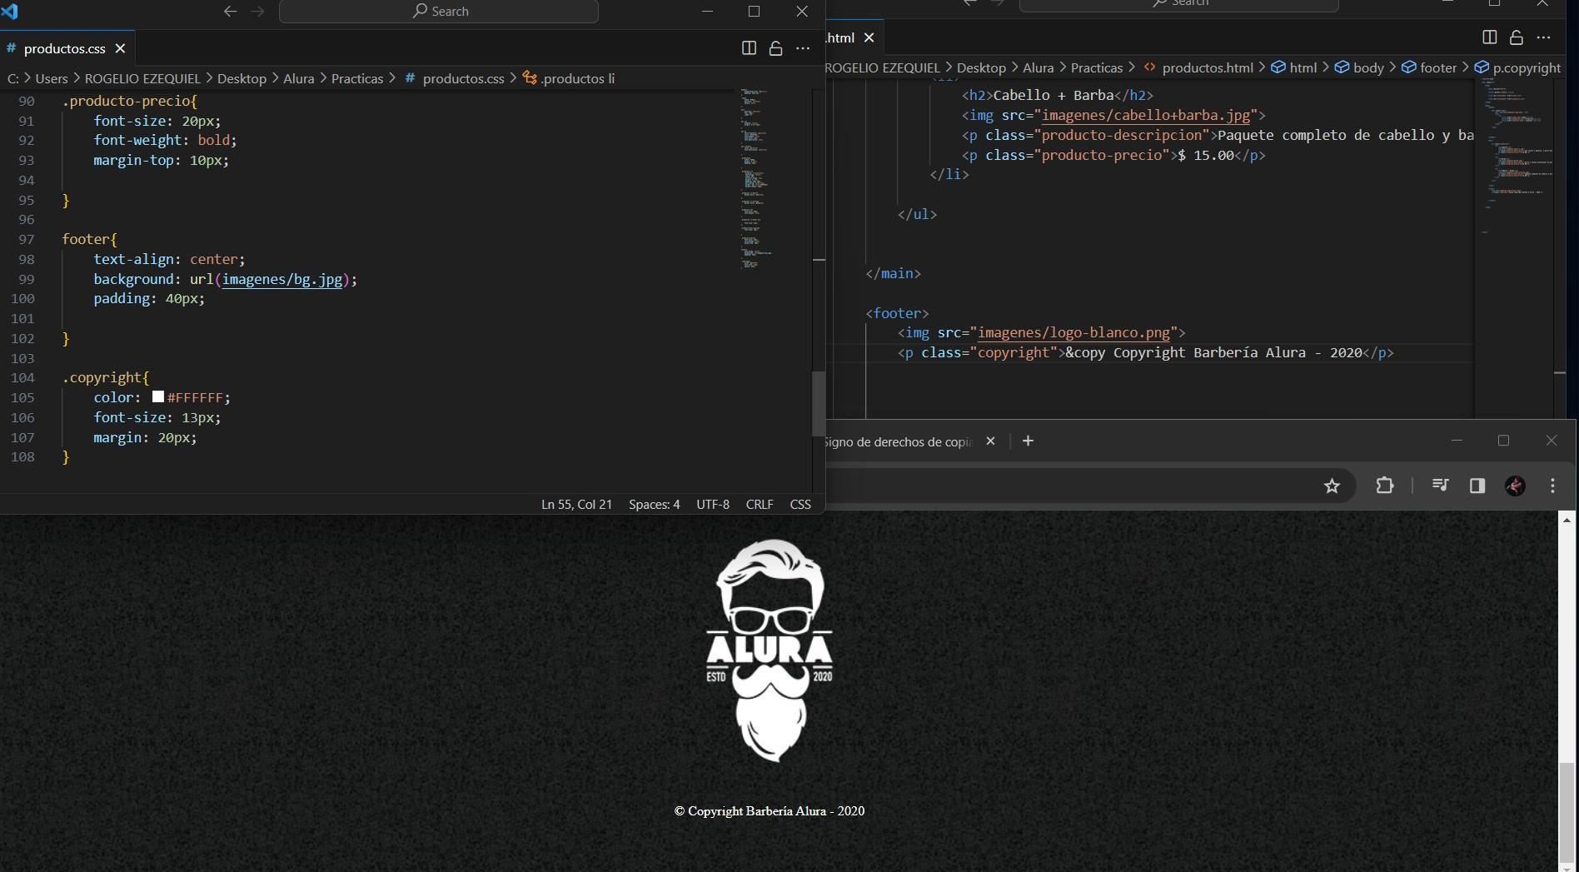Click the Desktop breadcrumb in the CSS editor
The image size is (1579, 872).
(x=242, y=78)
